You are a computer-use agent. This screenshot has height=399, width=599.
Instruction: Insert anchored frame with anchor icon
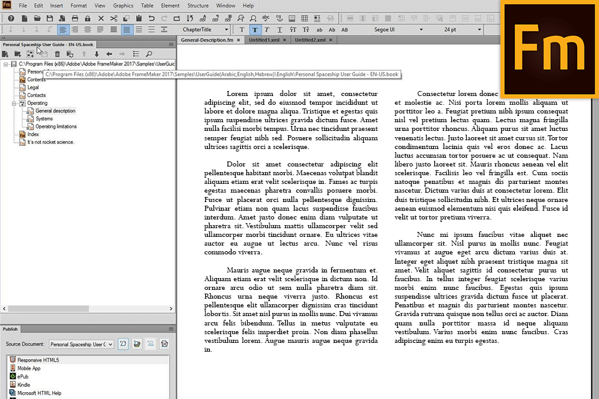[280, 18]
